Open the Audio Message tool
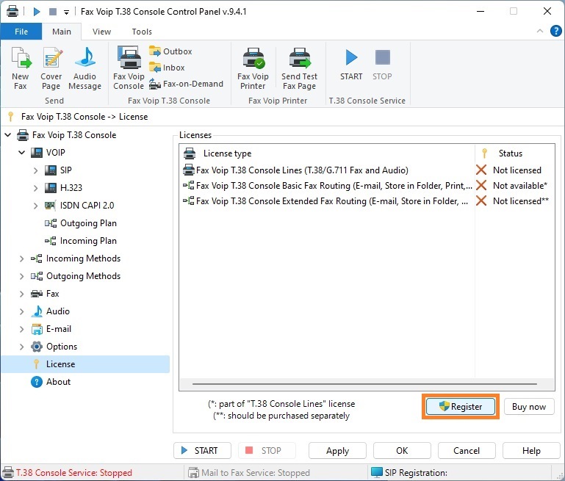565x481 pixels. tap(84, 68)
